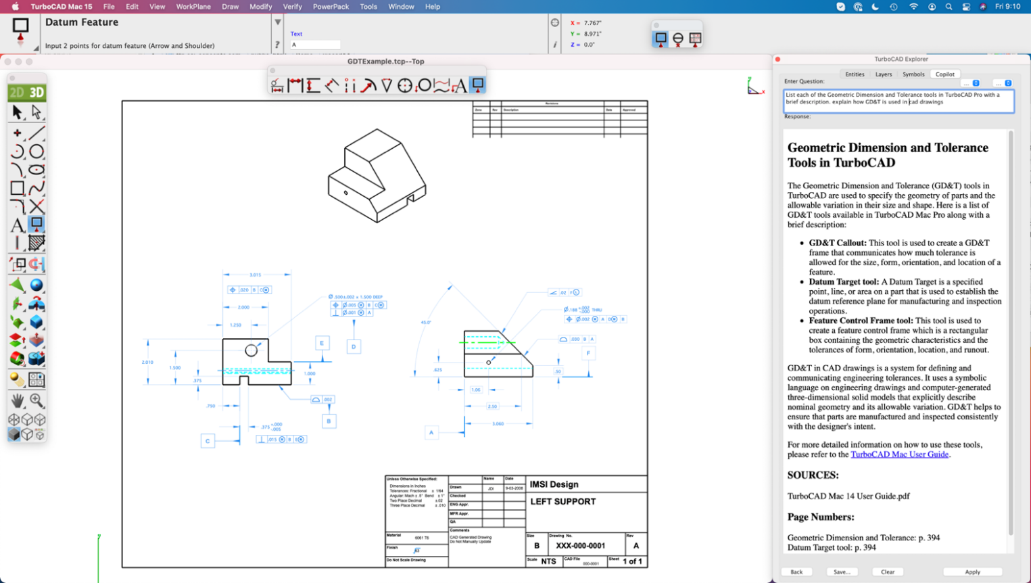Open the Draw menu

click(230, 7)
